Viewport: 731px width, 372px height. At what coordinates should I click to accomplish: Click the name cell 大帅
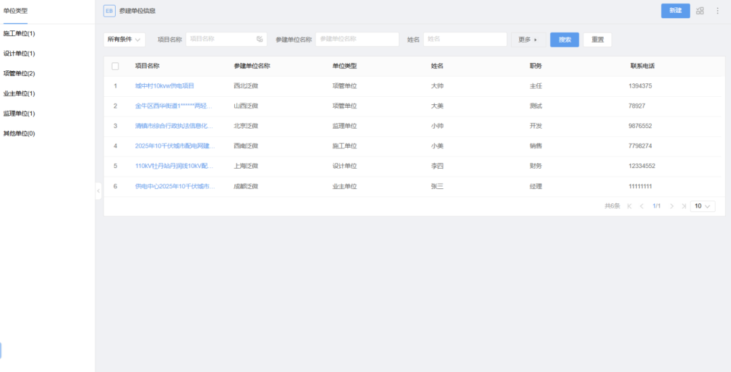[437, 86]
